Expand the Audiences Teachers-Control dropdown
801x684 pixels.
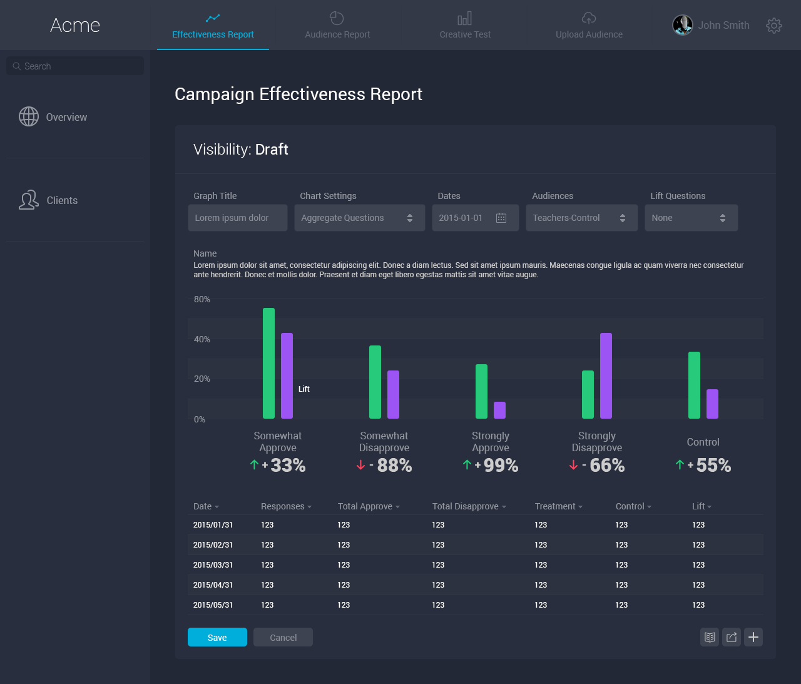point(581,218)
